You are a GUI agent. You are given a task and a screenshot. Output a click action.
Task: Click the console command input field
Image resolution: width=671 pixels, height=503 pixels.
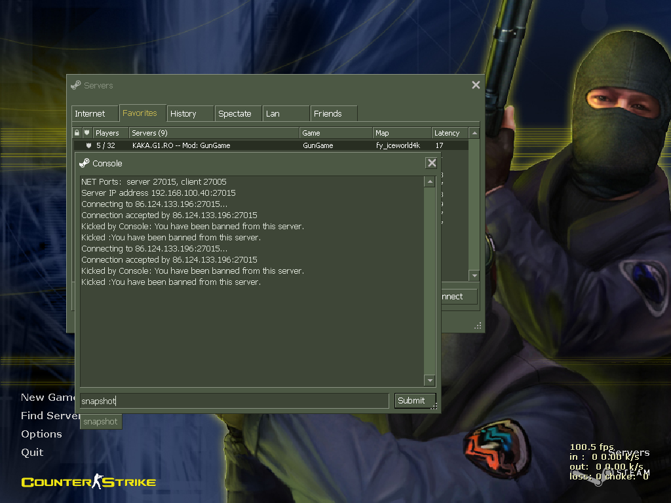234,401
